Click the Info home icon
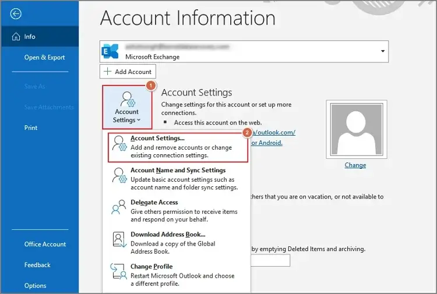Viewport: 437px width, 294px height. (16, 37)
